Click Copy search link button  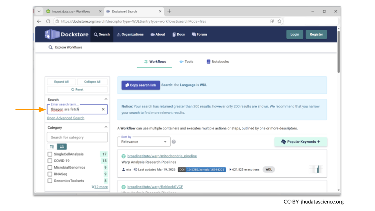point(141,85)
